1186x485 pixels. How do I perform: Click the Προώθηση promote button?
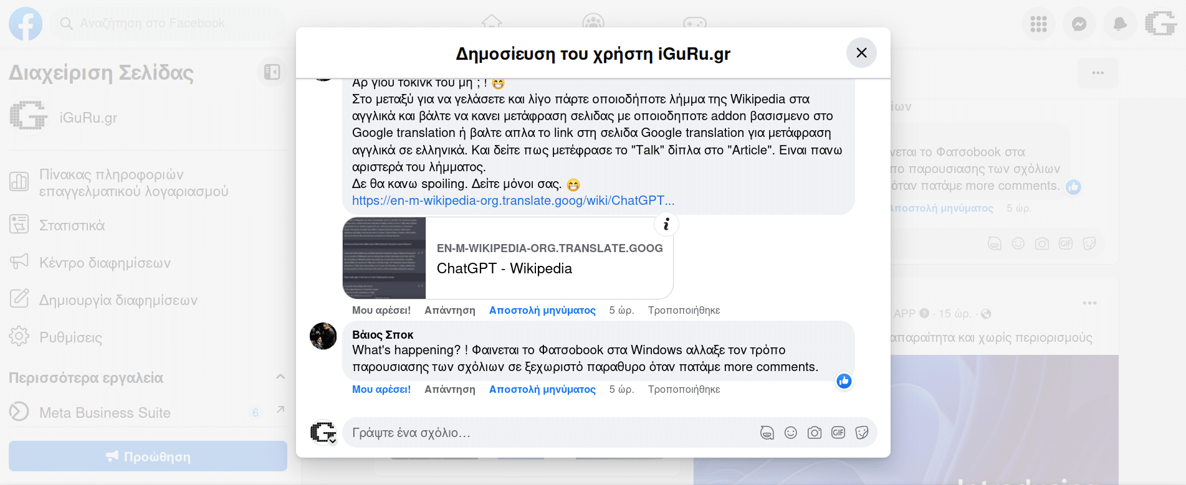click(148, 456)
